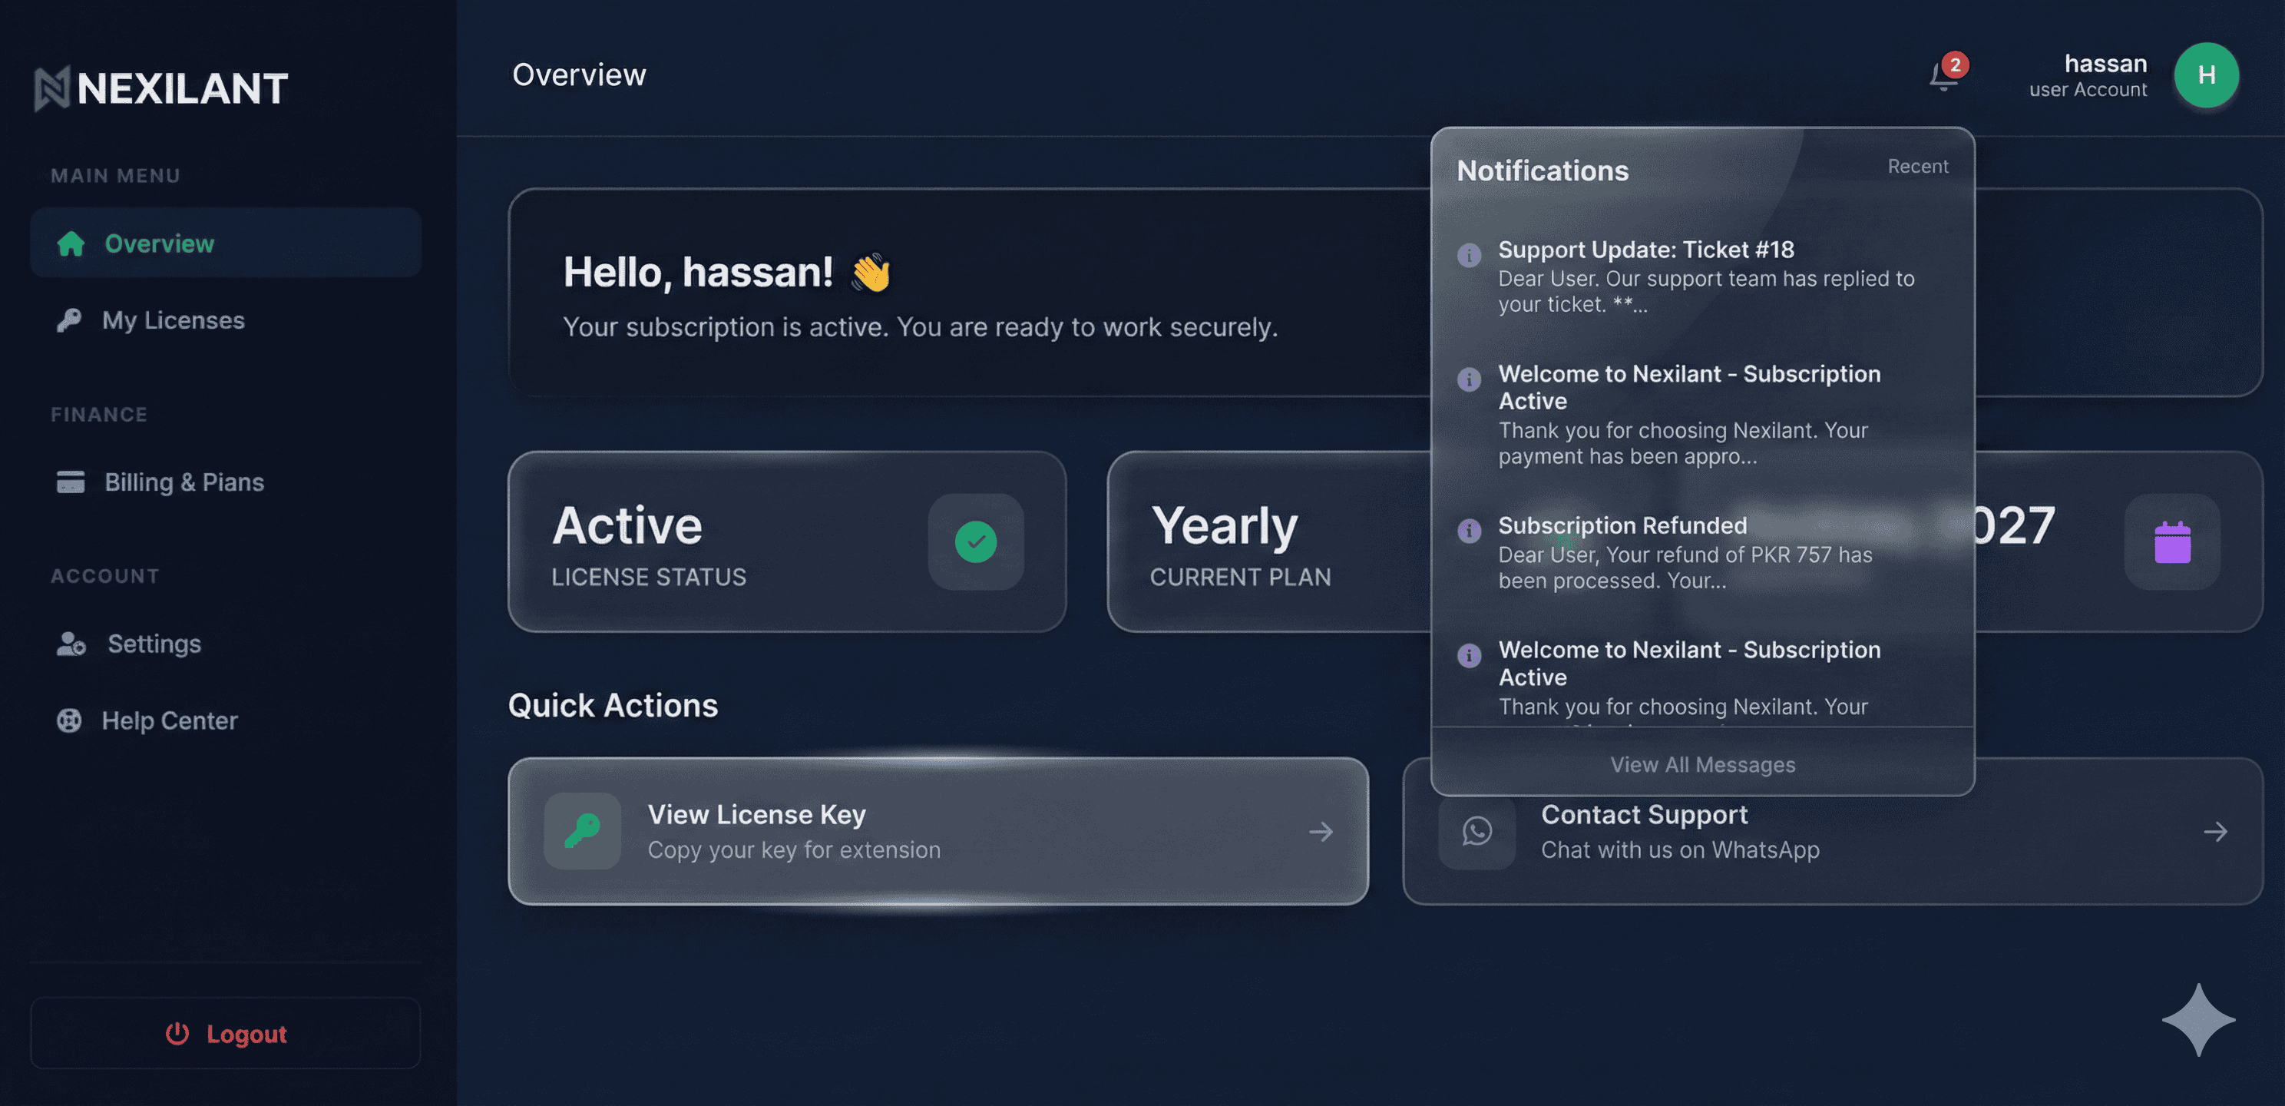Click the arrow on View License Key card
Viewport: 2285px width, 1106px height.
tap(1321, 832)
